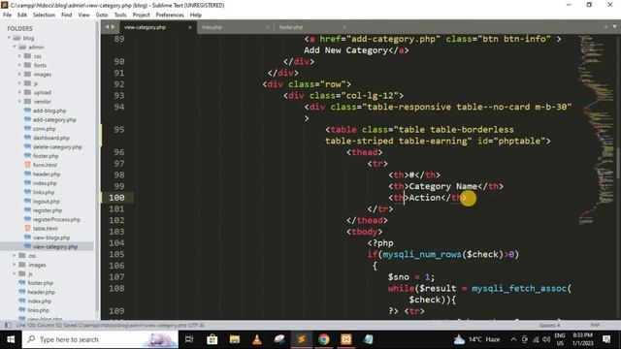Open the Selection menu
This screenshot has height=349, width=621.
pyautogui.click(x=44, y=15)
